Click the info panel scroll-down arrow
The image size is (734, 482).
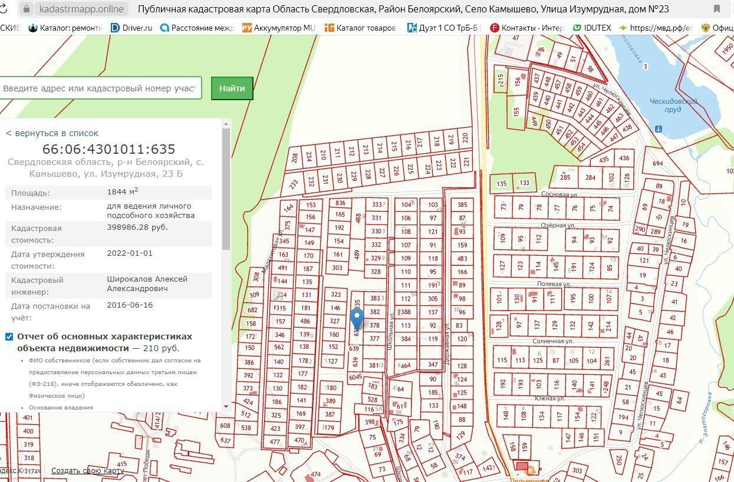(226, 406)
